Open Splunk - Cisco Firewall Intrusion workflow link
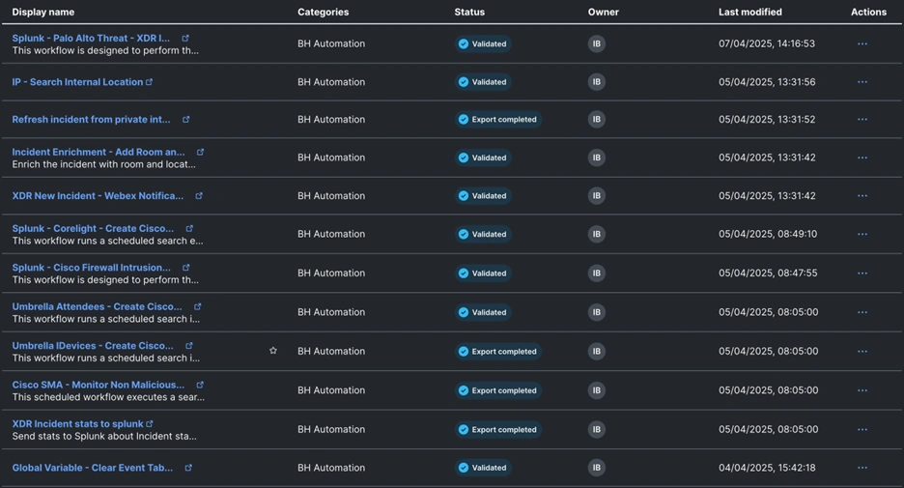This screenshot has width=904, height=488. [x=91, y=268]
